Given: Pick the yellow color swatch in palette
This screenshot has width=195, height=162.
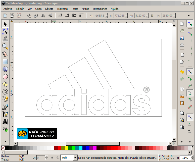Looking at the screenshot, I should click(x=67, y=148).
